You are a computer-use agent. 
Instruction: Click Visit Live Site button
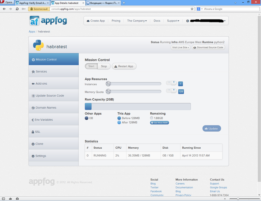click(x=180, y=47)
